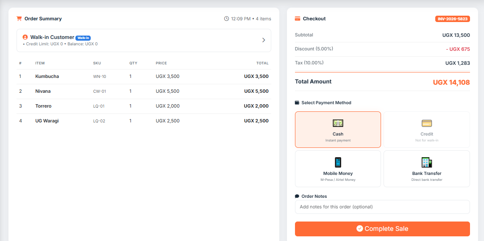
Task: Click the LQ-02 SKU cell
Action: click(x=99, y=121)
